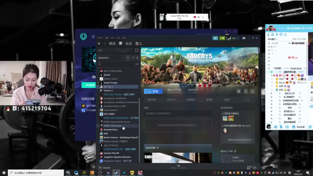This screenshot has width=313, height=176.
Task: Select PUBG: Test Server in list
Action: tap(118, 126)
